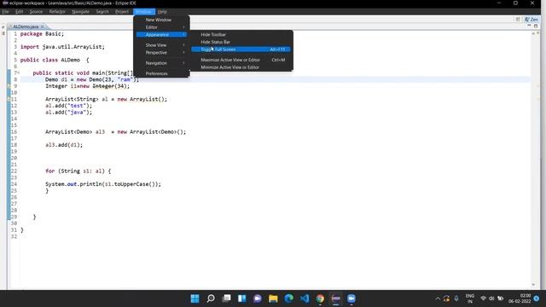Image resolution: width=546 pixels, height=307 pixels.
Task: Open File Explorer from the taskbar
Action: (x=273, y=298)
